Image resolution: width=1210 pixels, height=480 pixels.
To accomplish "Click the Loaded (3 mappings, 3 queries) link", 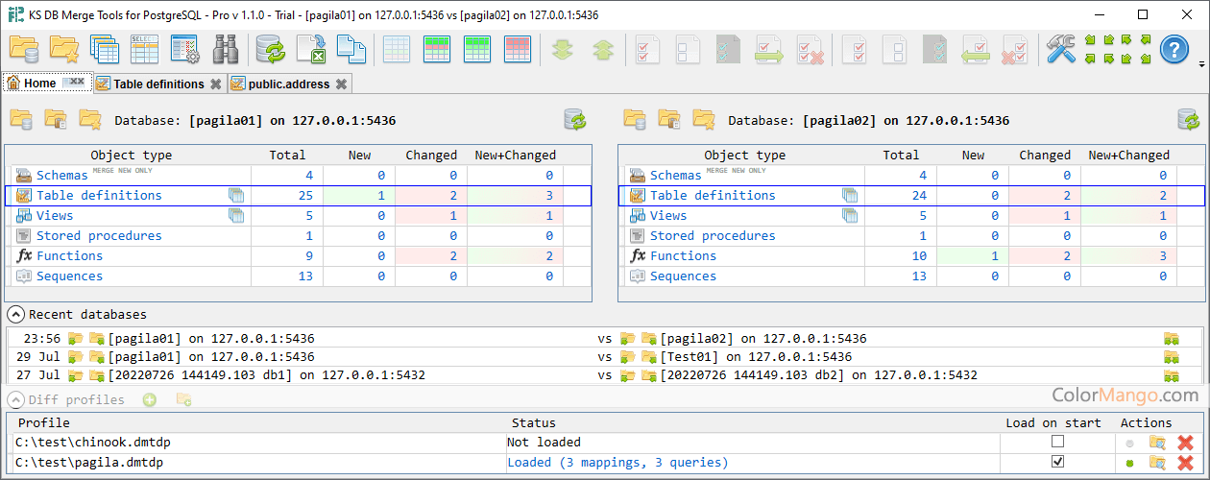I will pyautogui.click(x=618, y=463).
